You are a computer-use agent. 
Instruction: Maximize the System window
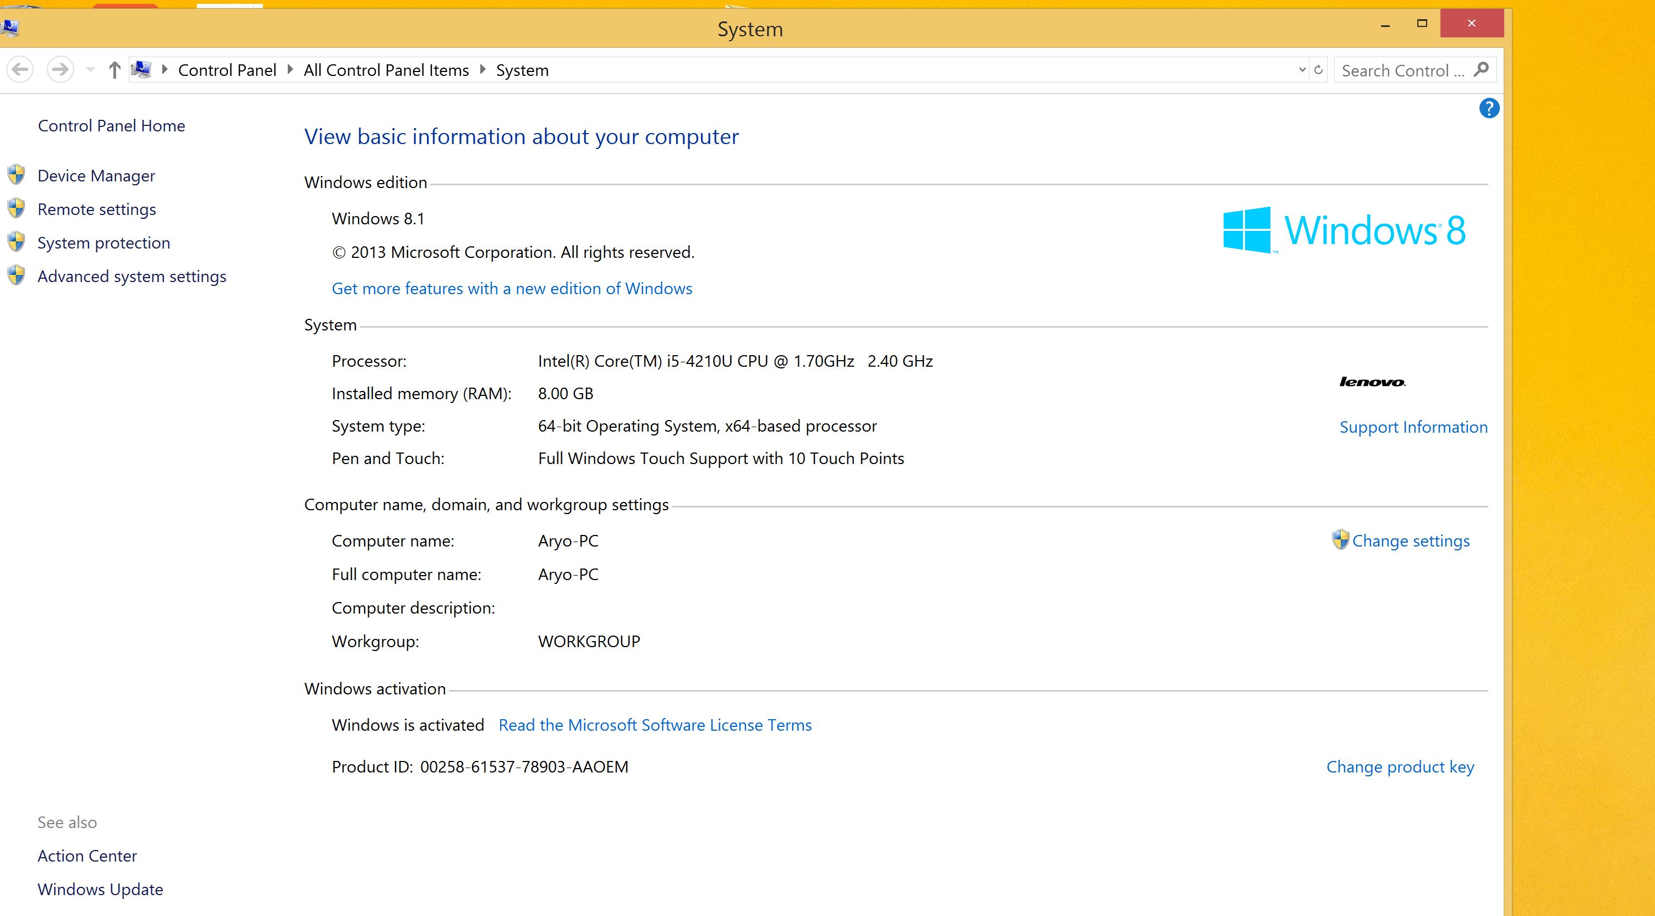pos(1422,24)
